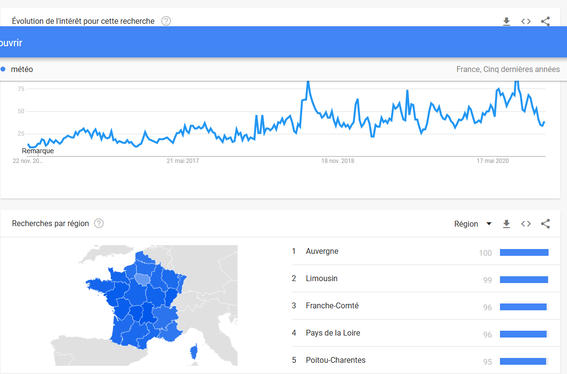Share the interest over time chart
Viewport: 567px width, 374px height.
click(x=545, y=21)
